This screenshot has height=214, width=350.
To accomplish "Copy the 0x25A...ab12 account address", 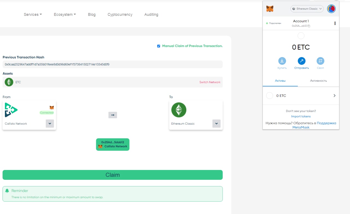I will (301, 26).
